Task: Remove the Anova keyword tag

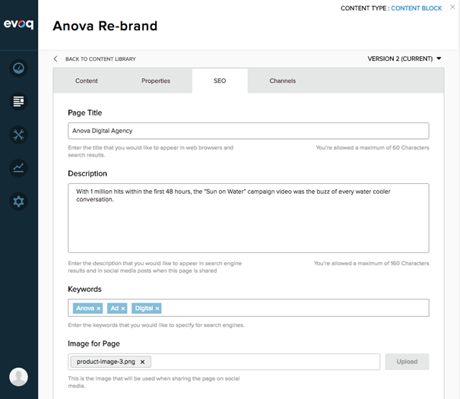Action: click(99, 309)
